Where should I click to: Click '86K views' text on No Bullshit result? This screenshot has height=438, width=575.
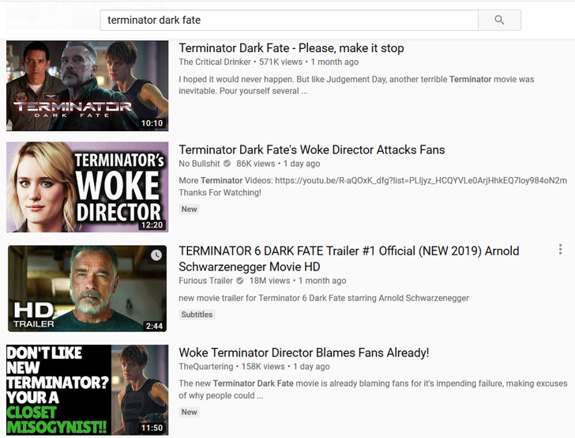[x=256, y=164]
